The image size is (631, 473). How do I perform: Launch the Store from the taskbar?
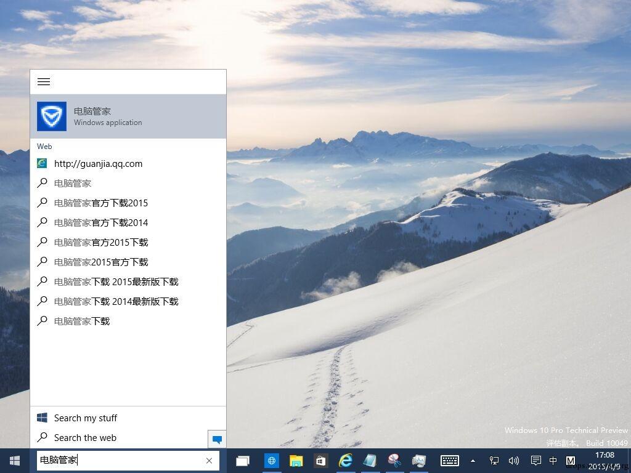tap(320, 461)
